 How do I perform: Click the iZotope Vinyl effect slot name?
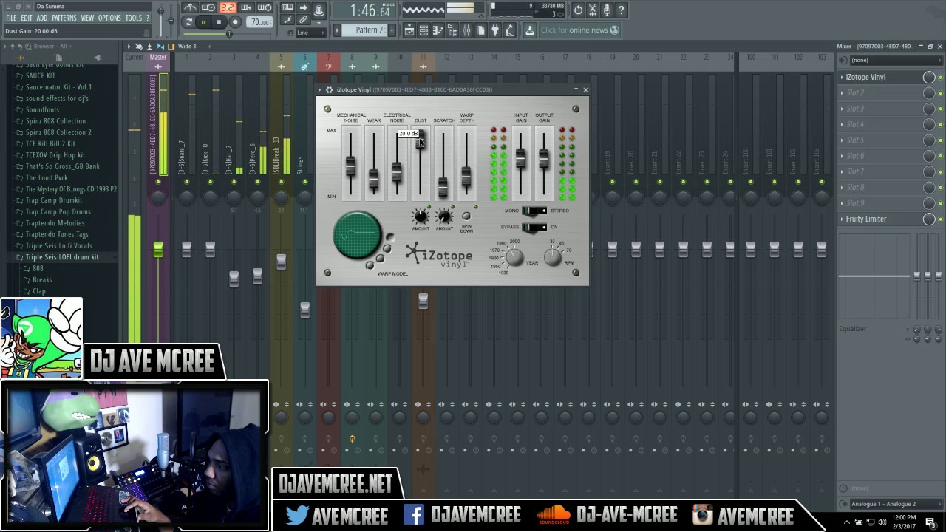[x=865, y=77]
